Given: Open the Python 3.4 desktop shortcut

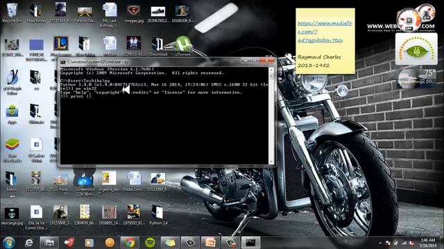Looking at the screenshot, I should point(158,215).
